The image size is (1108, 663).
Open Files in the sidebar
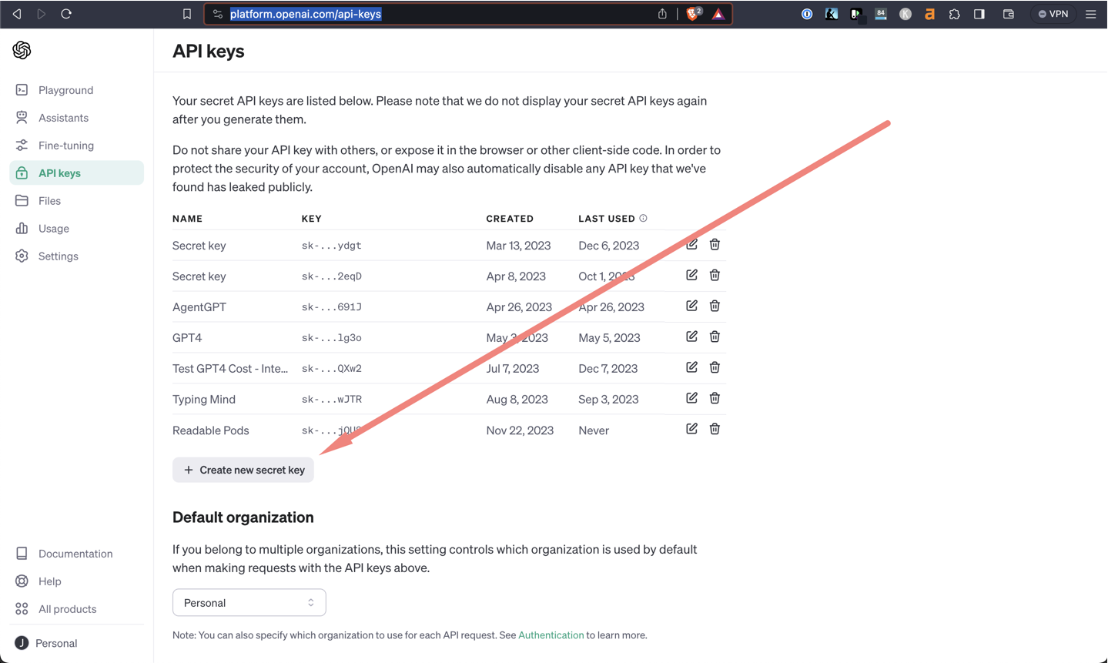click(76, 201)
